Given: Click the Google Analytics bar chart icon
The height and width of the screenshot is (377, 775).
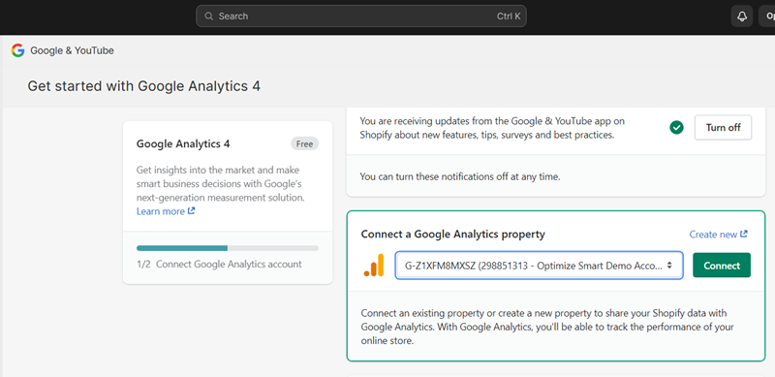Looking at the screenshot, I should pos(374,266).
